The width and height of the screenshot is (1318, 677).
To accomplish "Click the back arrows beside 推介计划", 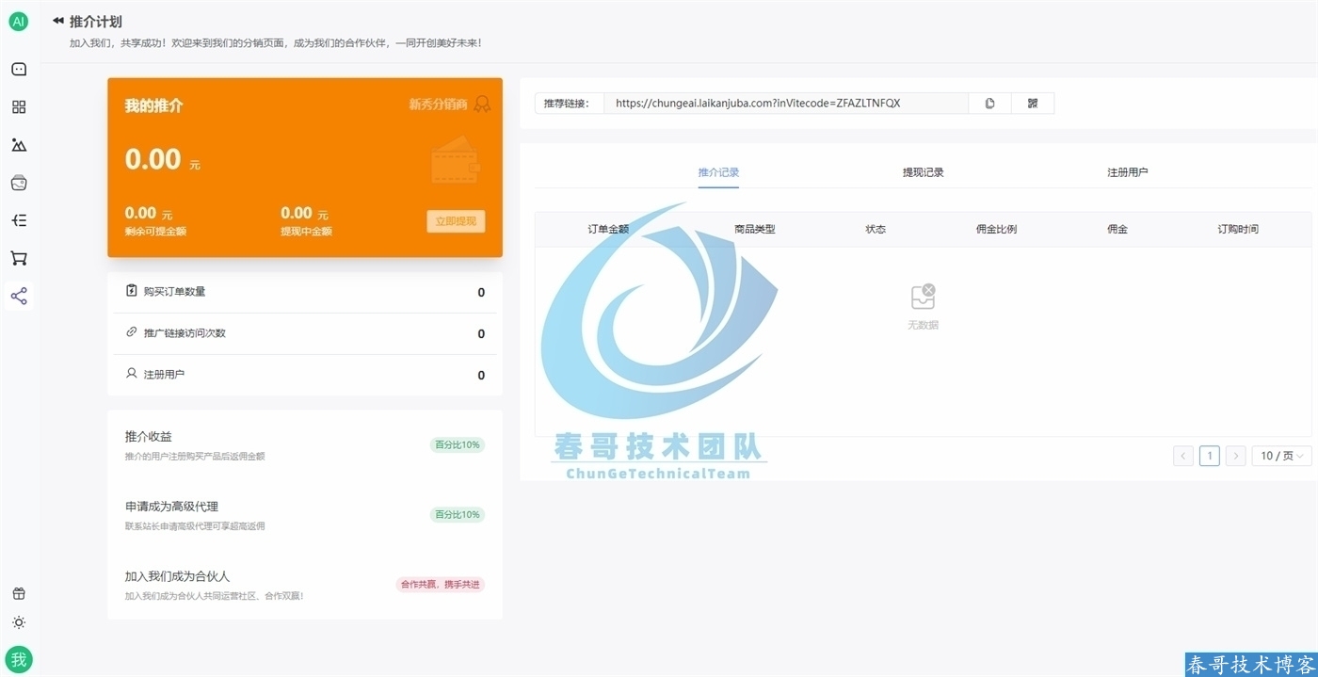I will 58,21.
